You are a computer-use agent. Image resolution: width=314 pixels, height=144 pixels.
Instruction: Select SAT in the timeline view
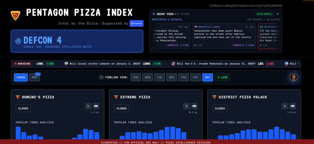click(x=208, y=77)
